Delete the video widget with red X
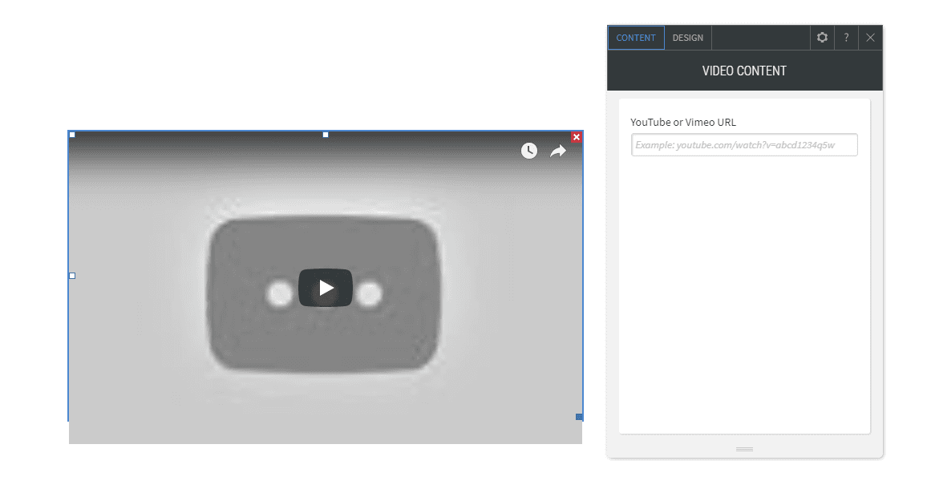This screenshot has height=501, width=927. pos(577,137)
